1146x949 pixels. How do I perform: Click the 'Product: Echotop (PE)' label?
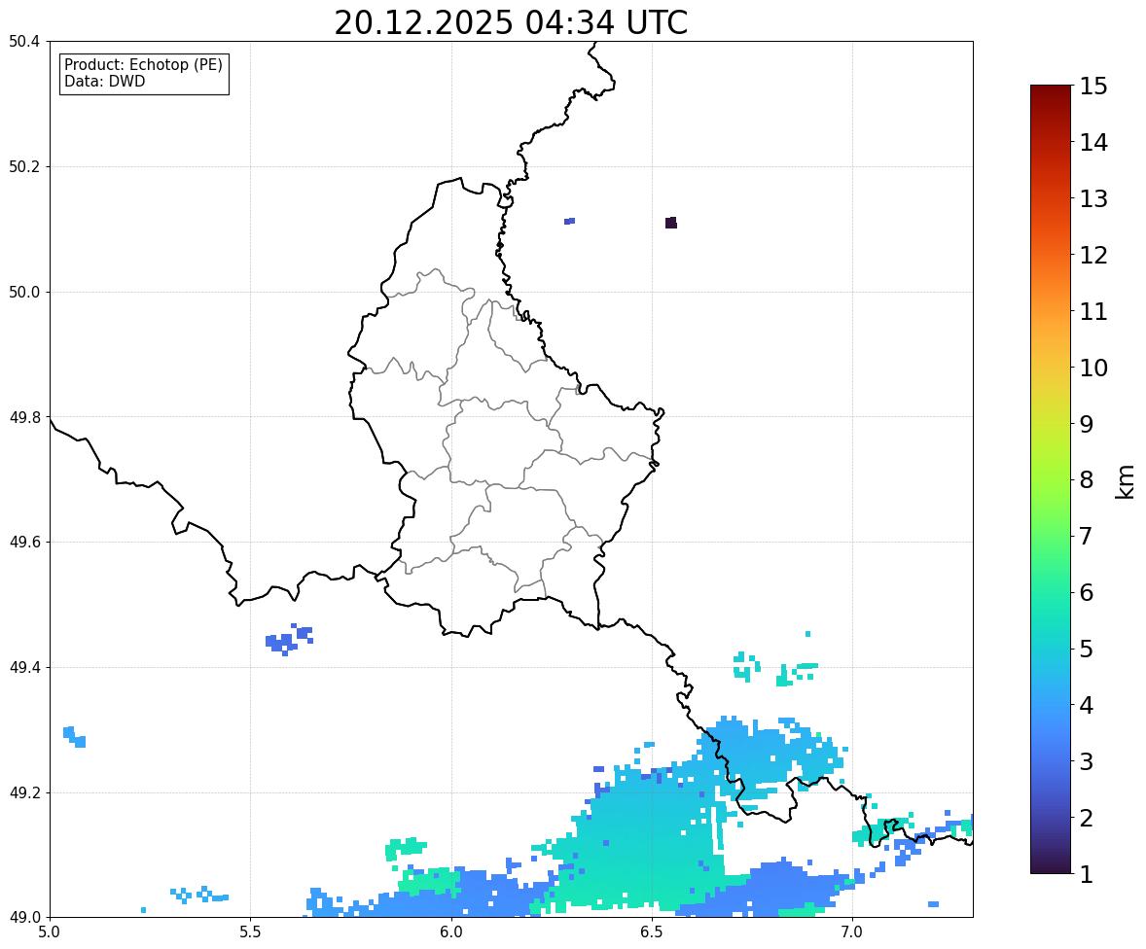[x=143, y=65]
